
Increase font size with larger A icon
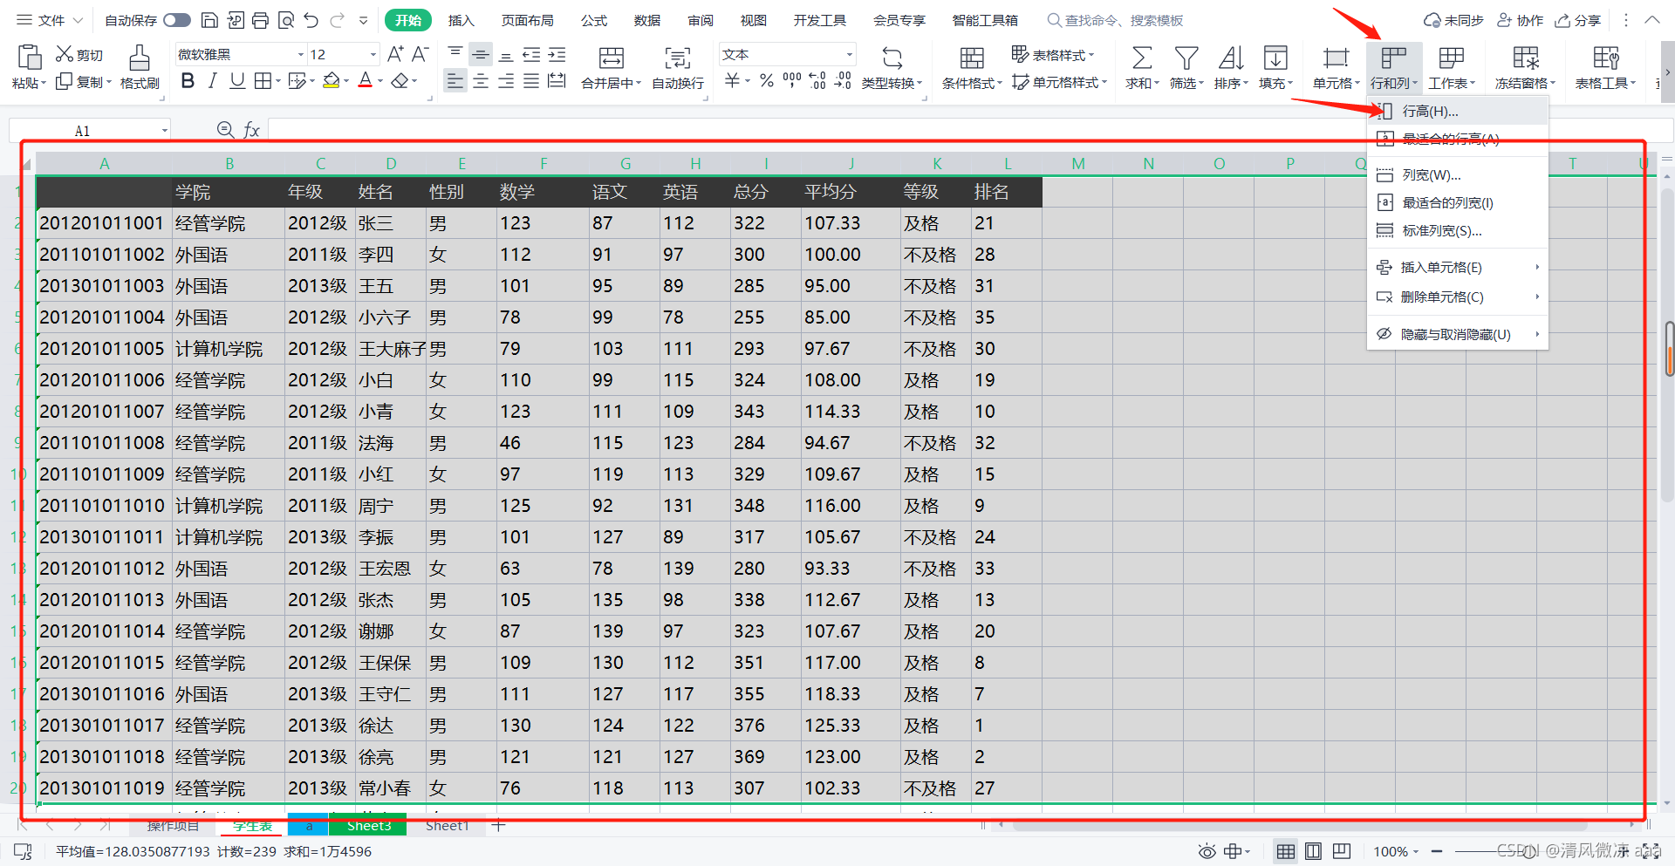click(x=395, y=54)
